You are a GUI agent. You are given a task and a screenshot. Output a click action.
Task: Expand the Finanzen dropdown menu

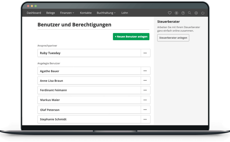pos(67,13)
